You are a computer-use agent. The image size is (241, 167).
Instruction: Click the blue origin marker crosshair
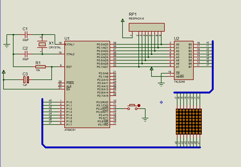(161, 102)
